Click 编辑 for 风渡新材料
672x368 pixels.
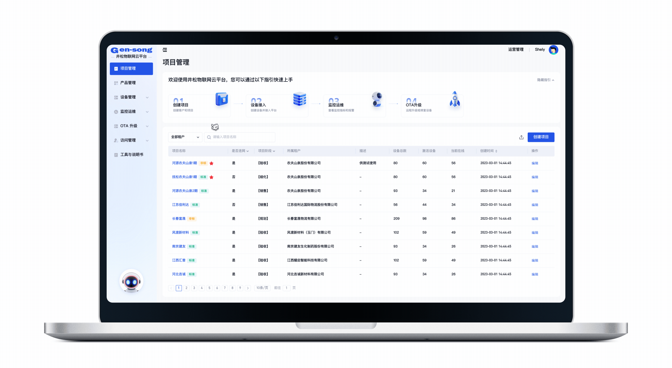pos(535,232)
